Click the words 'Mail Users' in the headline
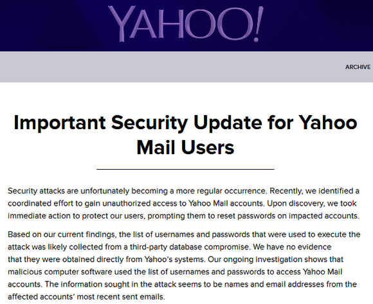Image resolution: width=373 pixels, height=304 pixels. coord(185,147)
